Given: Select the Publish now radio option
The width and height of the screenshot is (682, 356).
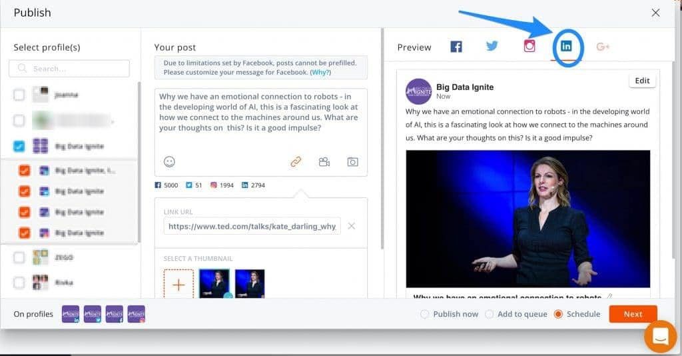Looking at the screenshot, I should click(x=424, y=314).
